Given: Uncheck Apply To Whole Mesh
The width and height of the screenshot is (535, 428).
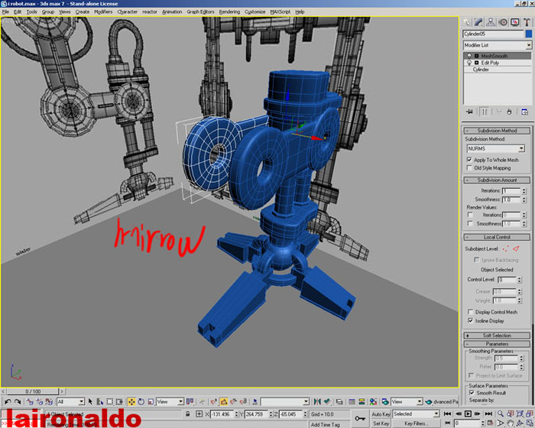Looking at the screenshot, I should click(x=470, y=160).
